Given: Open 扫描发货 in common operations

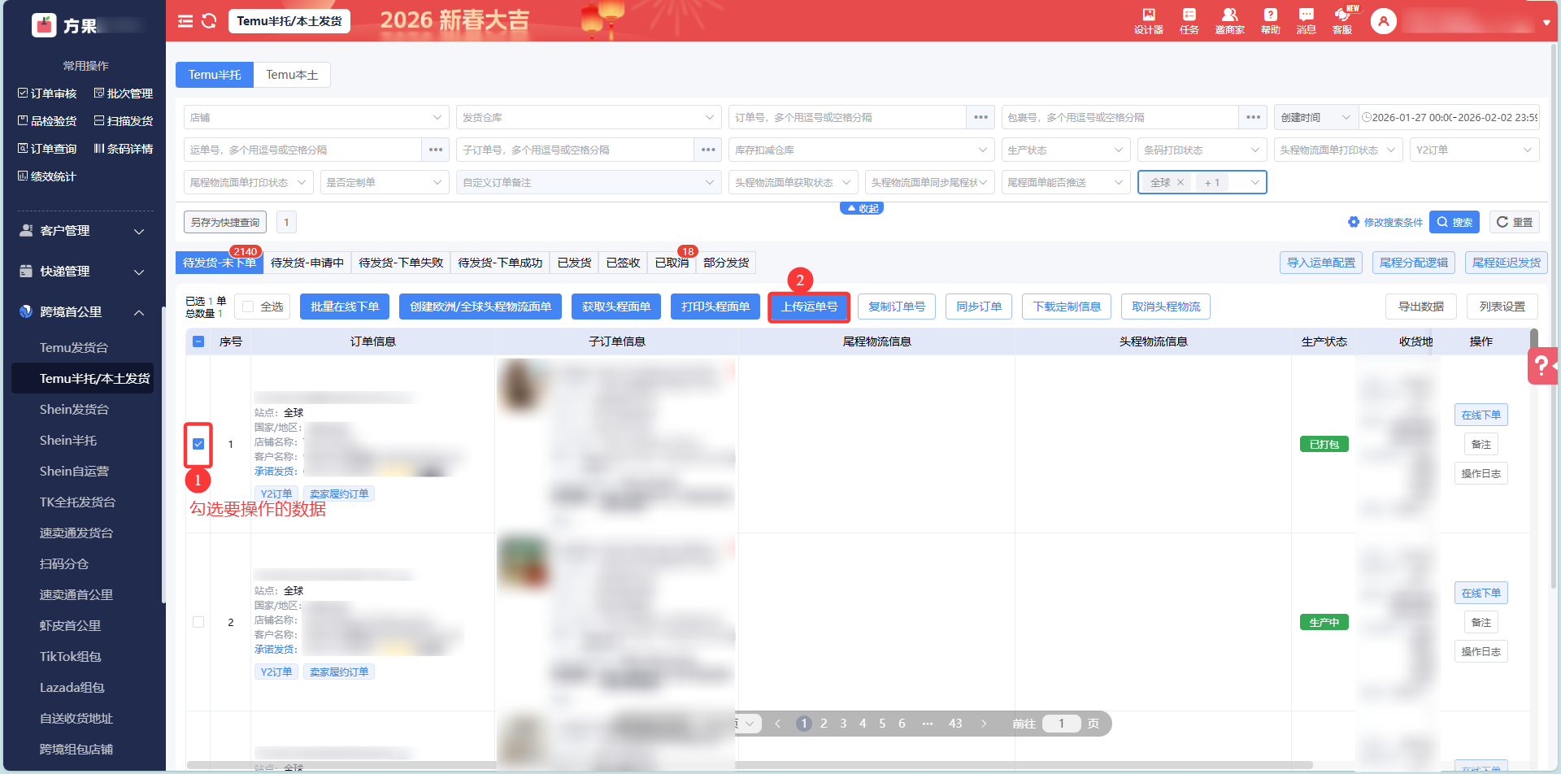Looking at the screenshot, I should pos(124,121).
